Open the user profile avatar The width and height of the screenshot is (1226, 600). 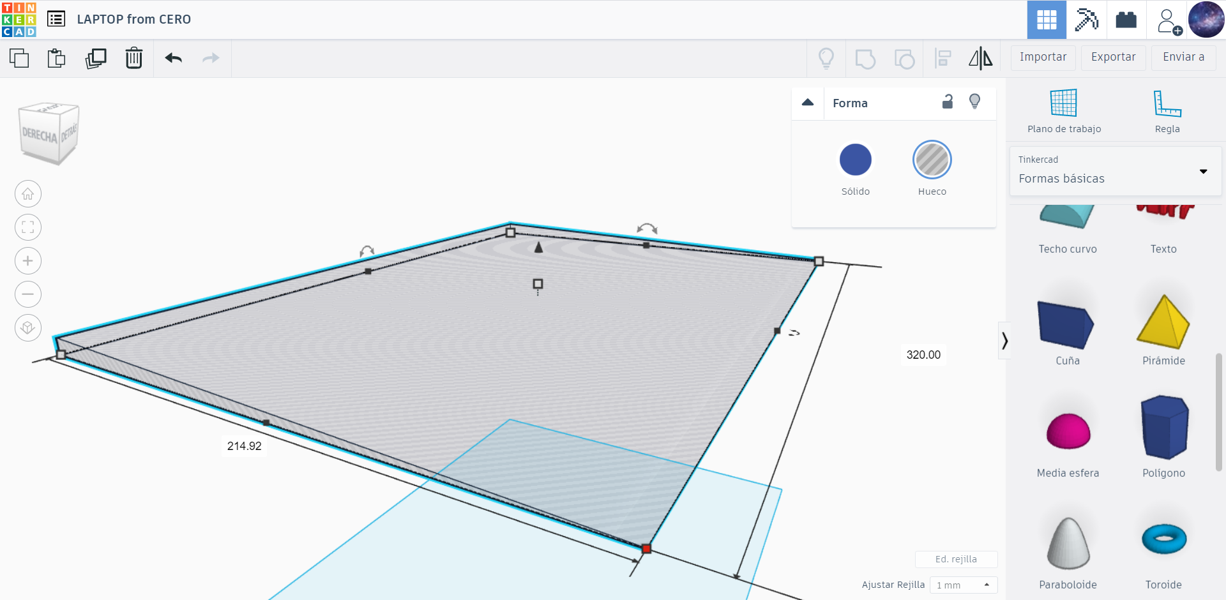click(1206, 20)
